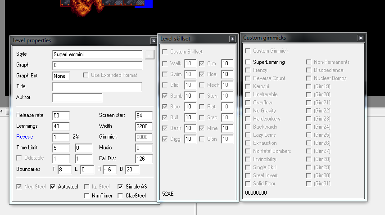Check the Custom Gimmick option
The image size is (385, 215).
pyautogui.click(x=248, y=51)
